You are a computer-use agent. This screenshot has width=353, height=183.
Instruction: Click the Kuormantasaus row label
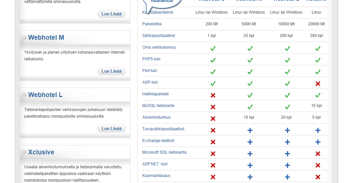click(x=156, y=176)
